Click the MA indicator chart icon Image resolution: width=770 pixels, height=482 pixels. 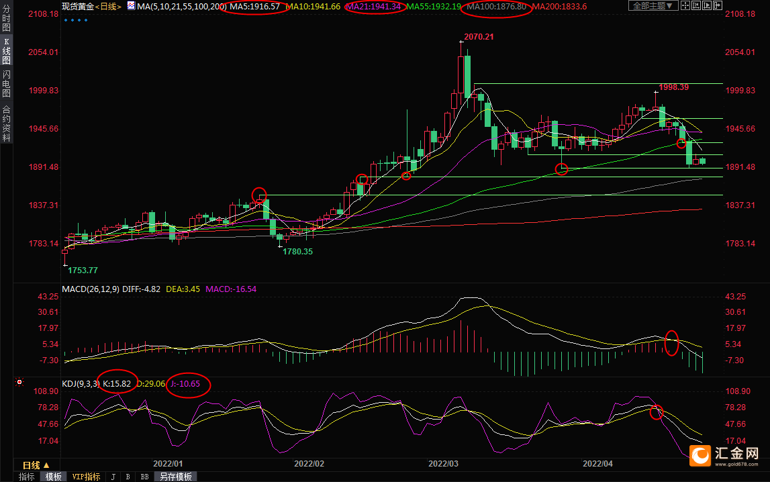coord(130,6)
